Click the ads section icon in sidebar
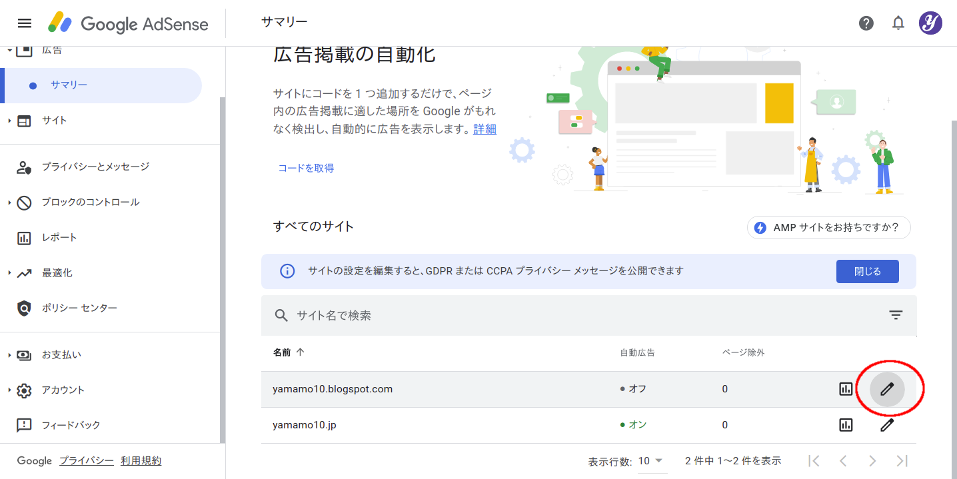Screen dimensions: 957x479 (24, 50)
